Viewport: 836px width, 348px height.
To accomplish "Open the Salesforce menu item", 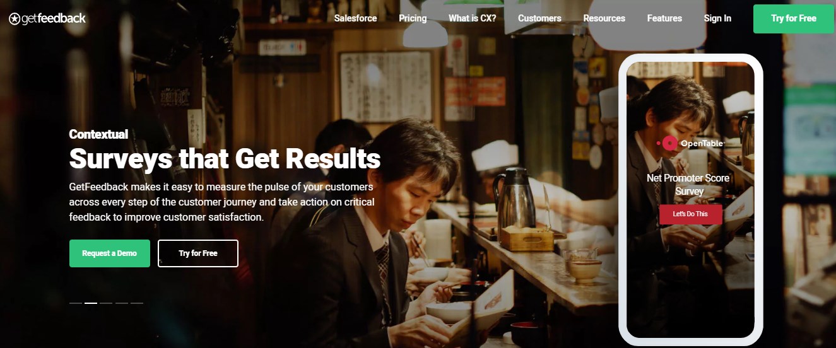I will (x=355, y=18).
